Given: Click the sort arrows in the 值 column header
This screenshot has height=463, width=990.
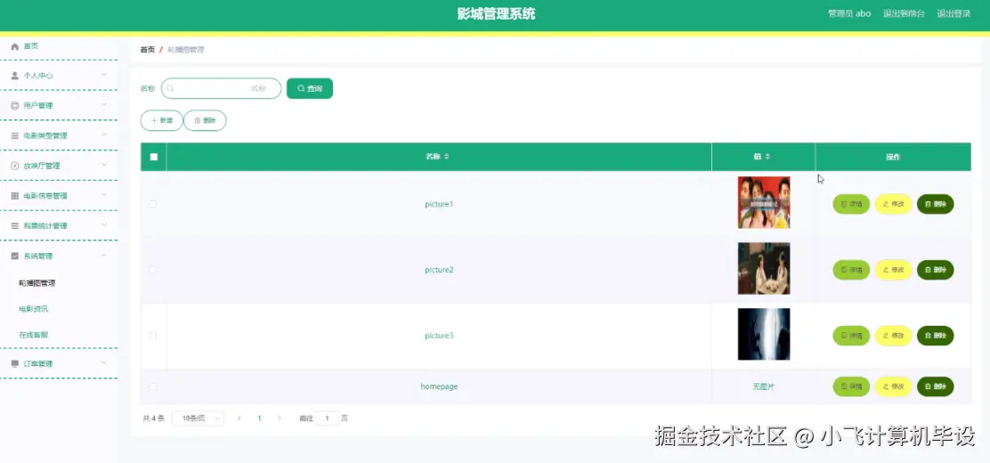Looking at the screenshot, I should 767,157.
